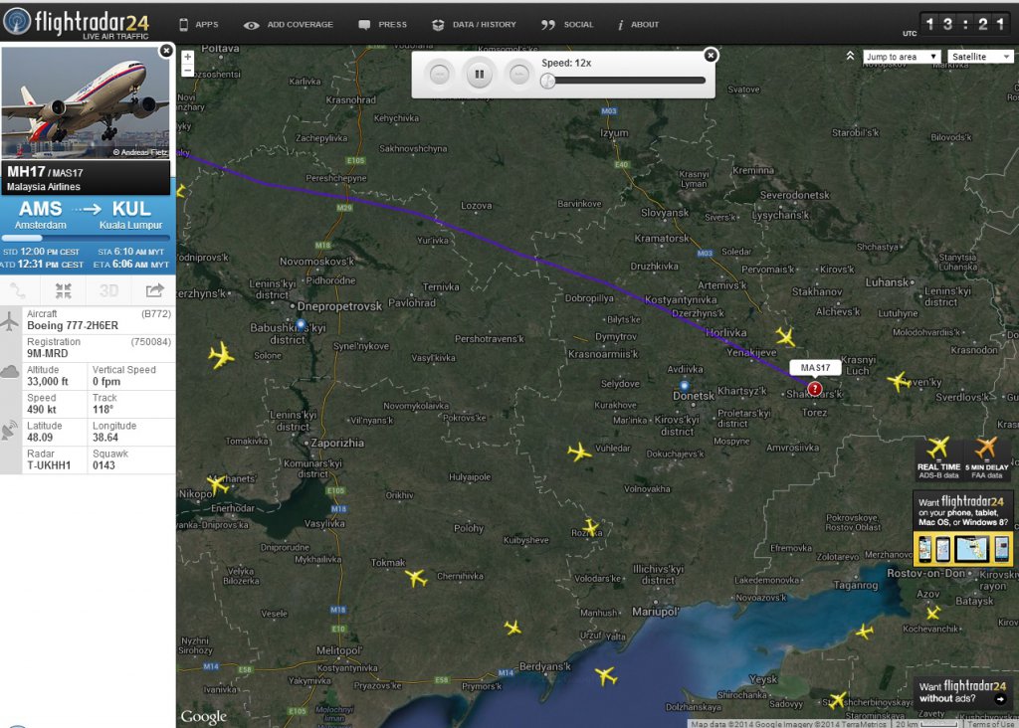The height and width of the screenshot is (728, 1019).
Task: Click the fast-forward playback button
Action: pyautogui.click(x=518, y=74)
